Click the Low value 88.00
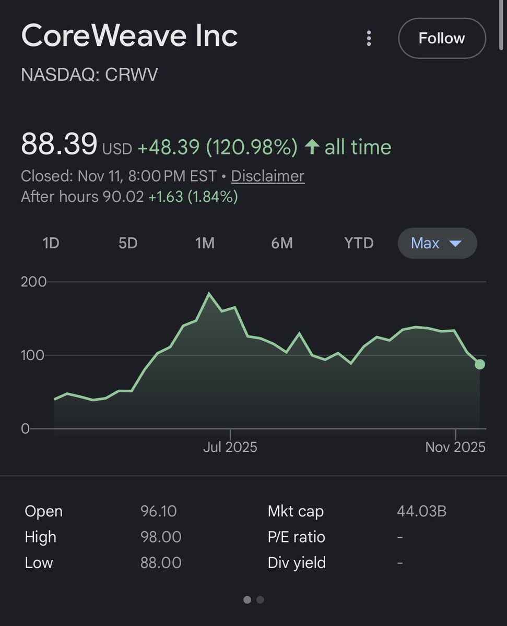 coord(161,563)
